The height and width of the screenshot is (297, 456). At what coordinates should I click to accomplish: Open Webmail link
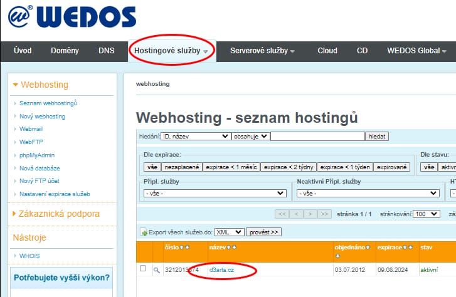pyautogui.click(x=31, y=128)
